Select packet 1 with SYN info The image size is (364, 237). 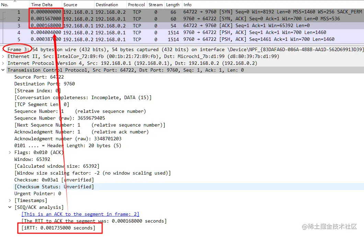pos(182,12)
